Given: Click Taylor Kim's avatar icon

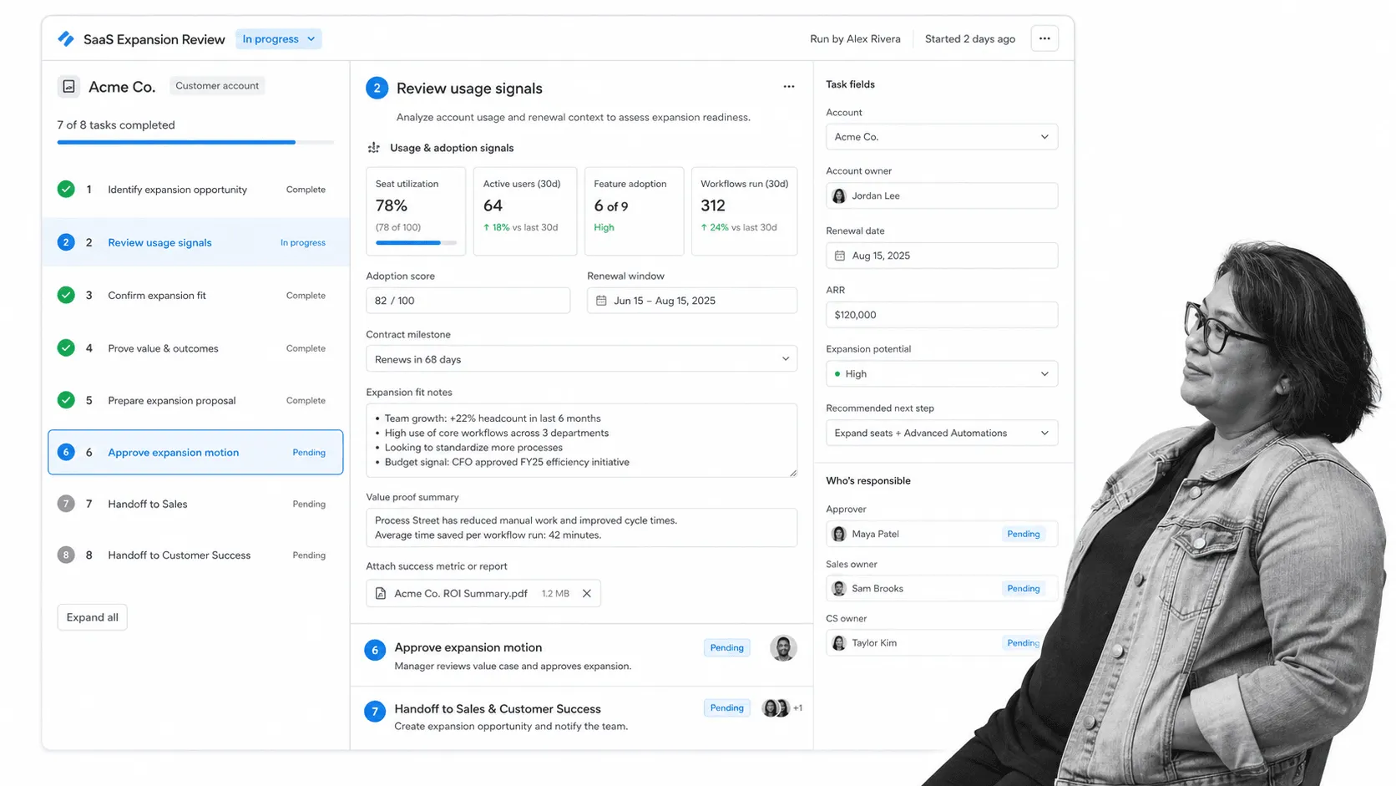Looking at the screenshot, I should (839, 643).
